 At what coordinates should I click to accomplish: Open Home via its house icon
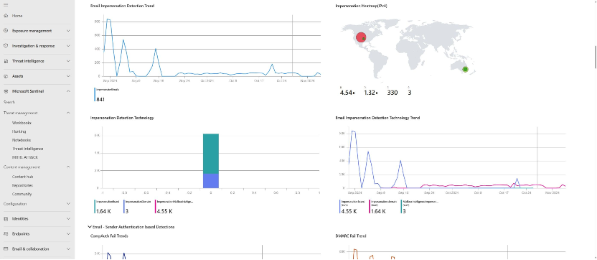(x=5, y=16)
